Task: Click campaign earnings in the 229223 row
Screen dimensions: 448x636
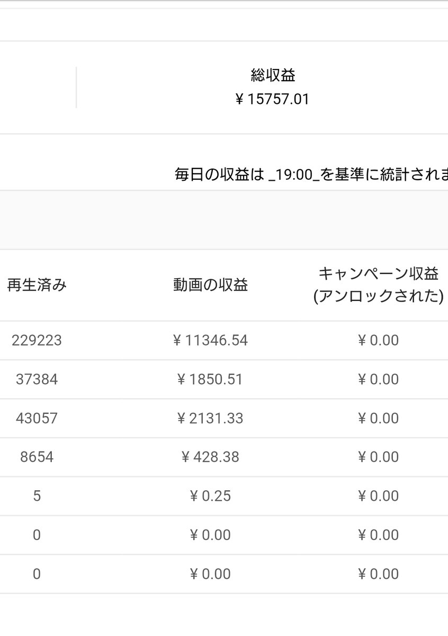Action: click(x=378, y=340)
